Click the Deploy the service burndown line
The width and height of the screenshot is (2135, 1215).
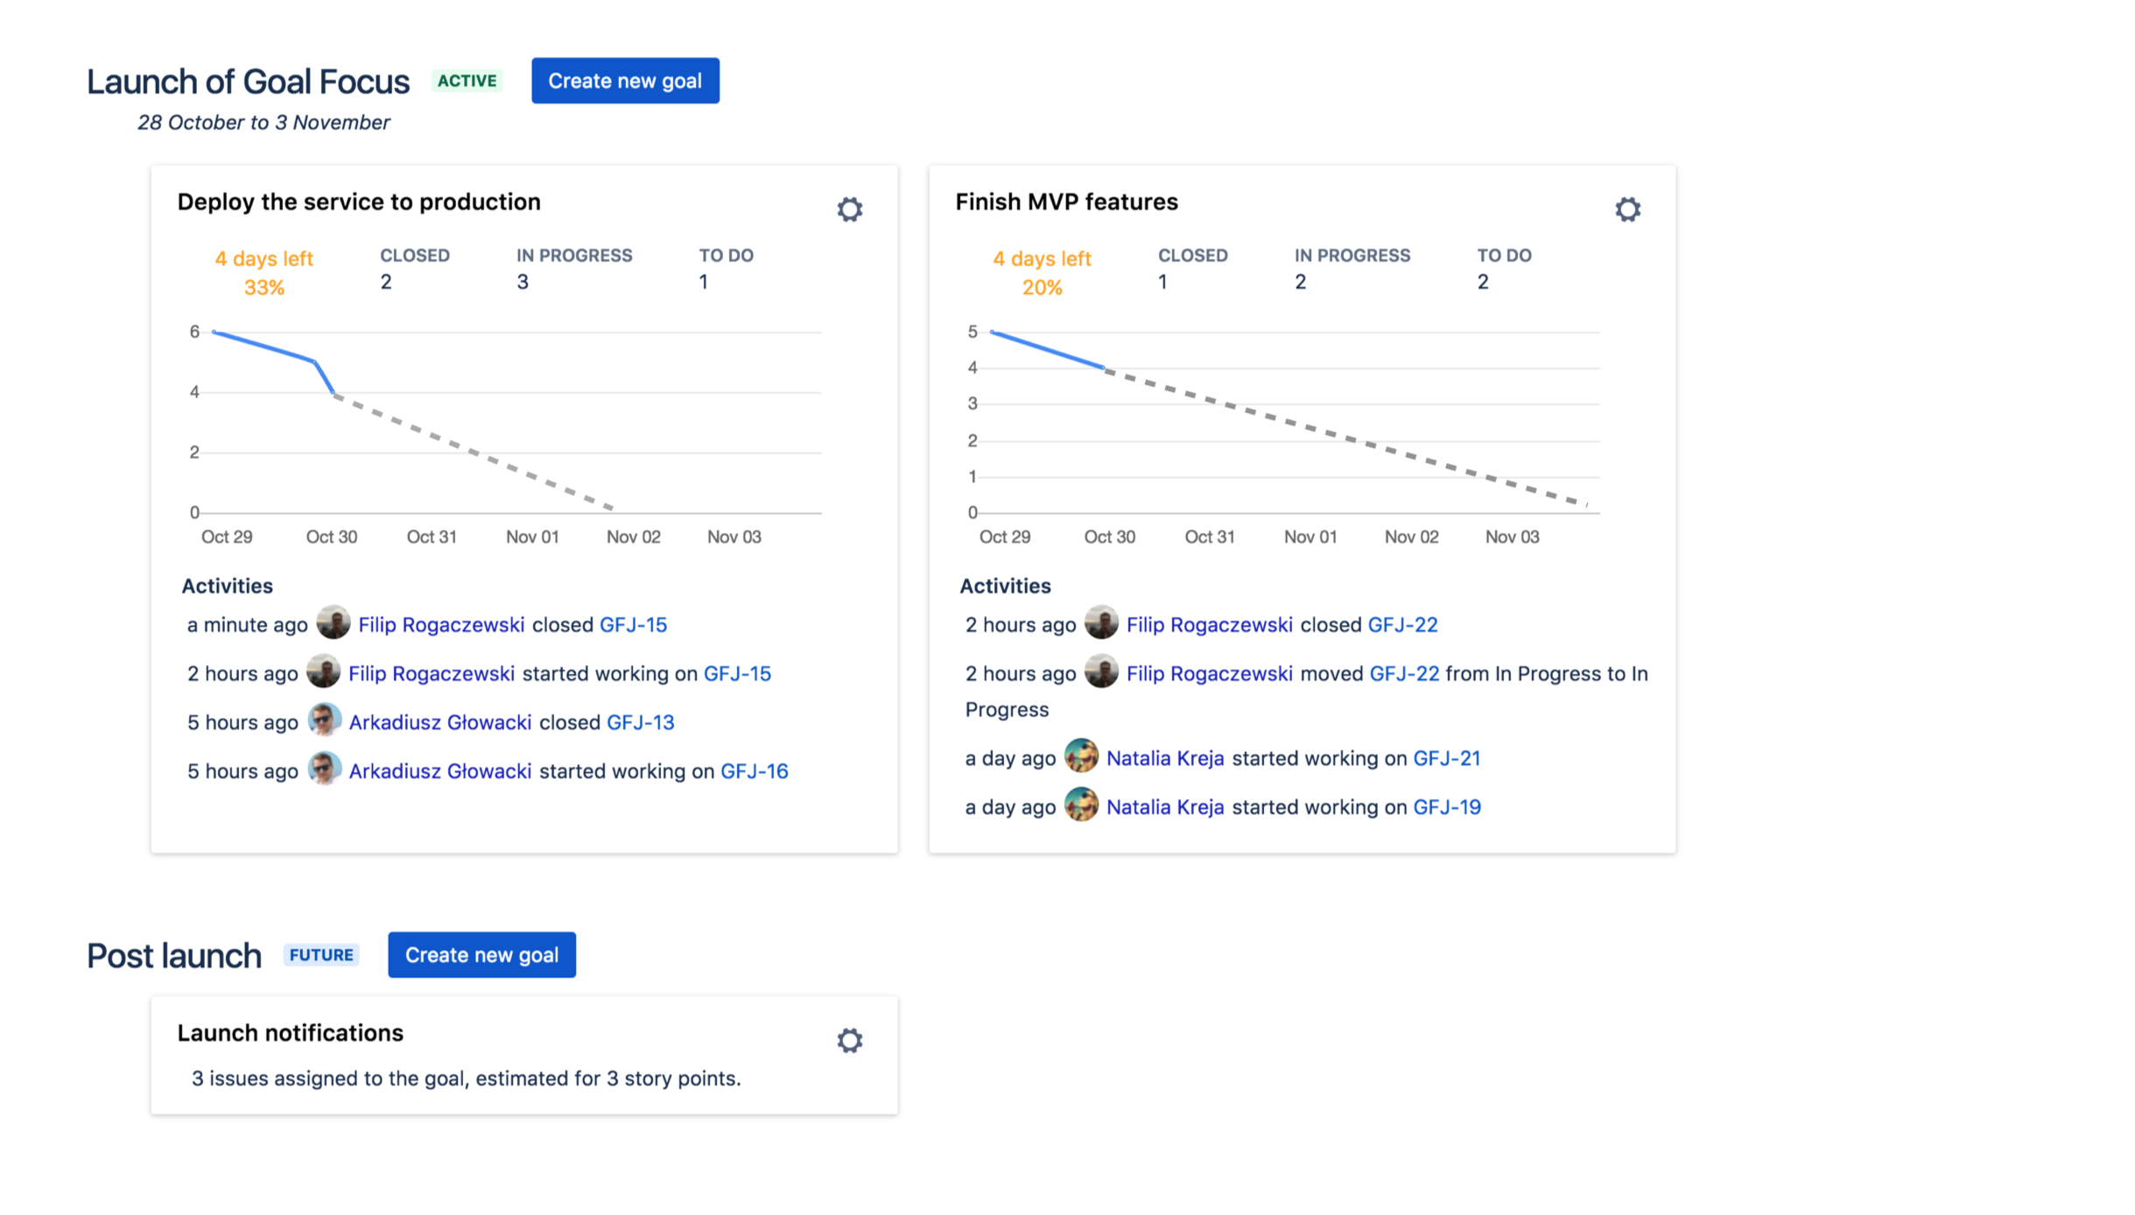click(263, 347)
